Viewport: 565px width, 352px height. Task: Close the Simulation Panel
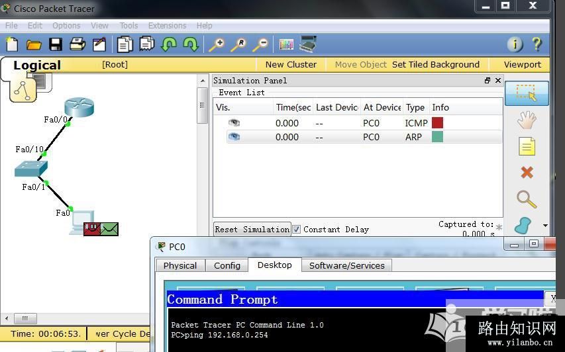pos(498,80)
